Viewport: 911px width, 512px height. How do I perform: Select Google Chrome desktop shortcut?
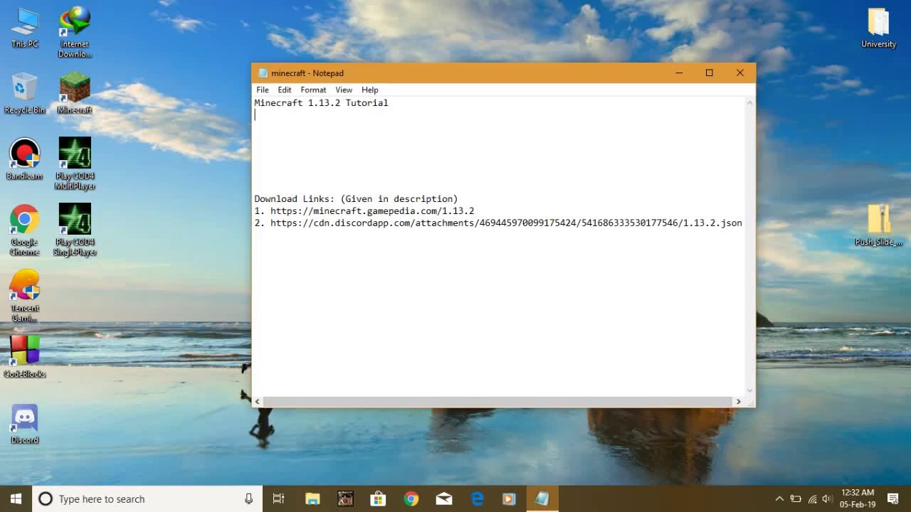pyautogui.click(x=25, y=230)
